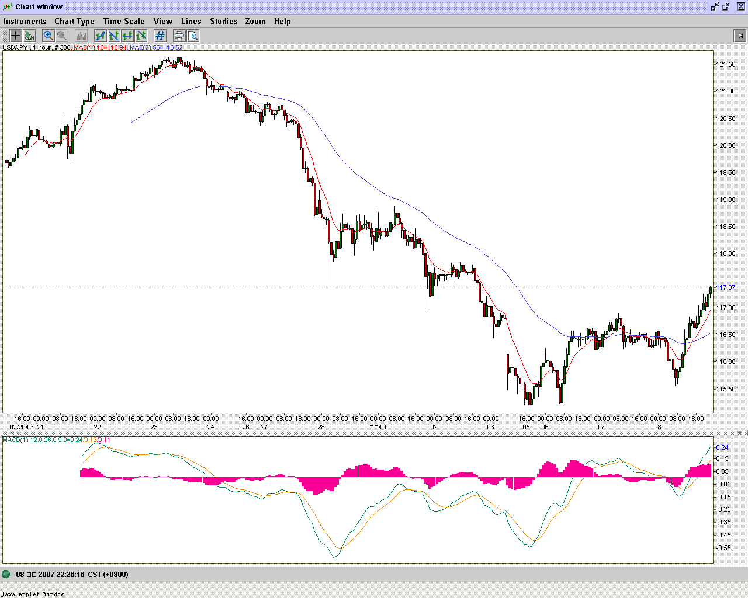
Task: Click the Chart window title bar icon
Action: point(8,6)
